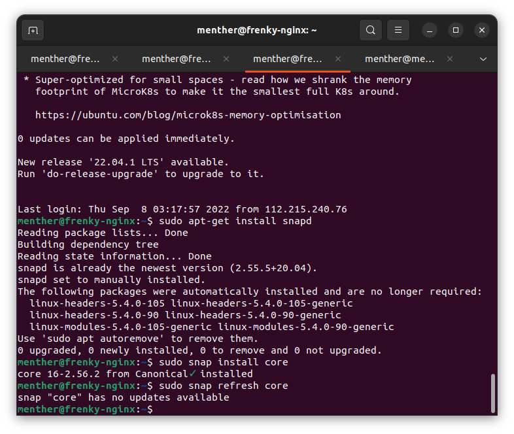The height and width of the screenshot is (434, 514).
Task: Click the IP address 112.215.240.76
Action: click(306, 209)
